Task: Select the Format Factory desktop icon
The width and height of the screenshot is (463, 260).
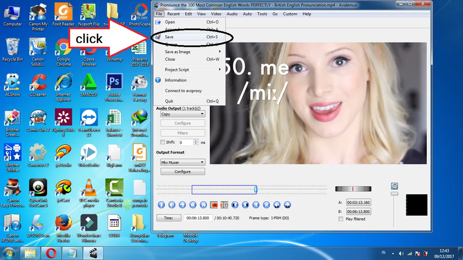Action: [140, 88]
